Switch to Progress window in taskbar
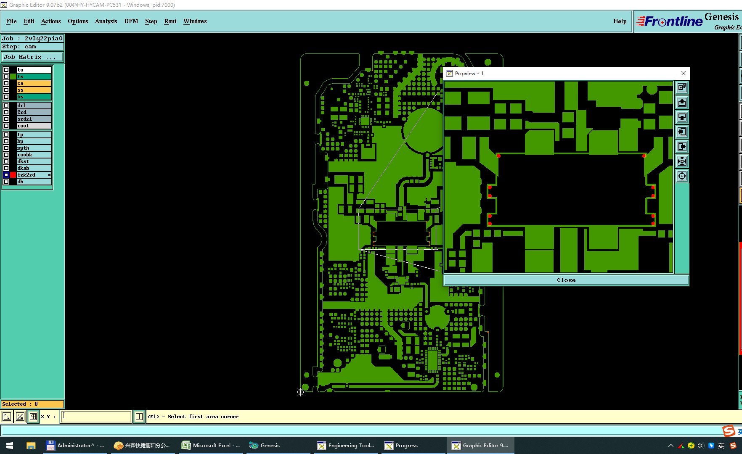 (414, 446)
